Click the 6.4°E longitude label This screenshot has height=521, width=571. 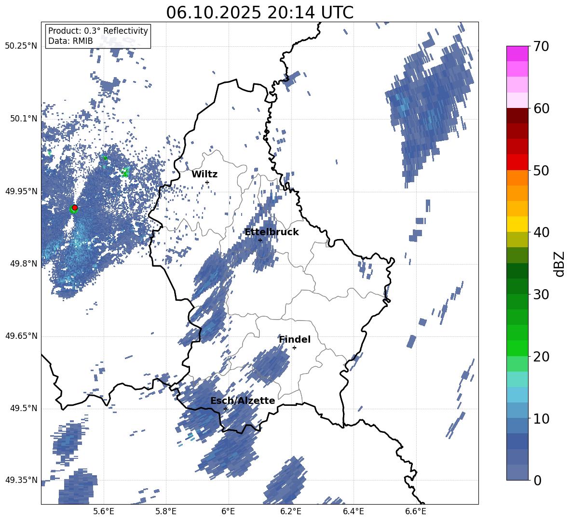coord(353,511)
